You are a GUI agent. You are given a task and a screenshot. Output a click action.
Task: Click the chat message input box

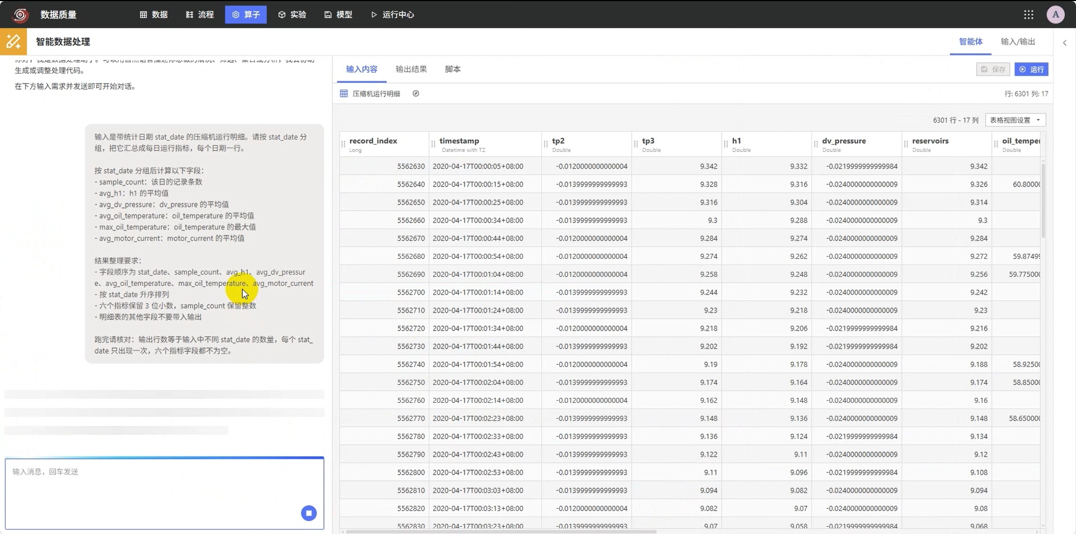pyautogui.click(x=165, y=493)
